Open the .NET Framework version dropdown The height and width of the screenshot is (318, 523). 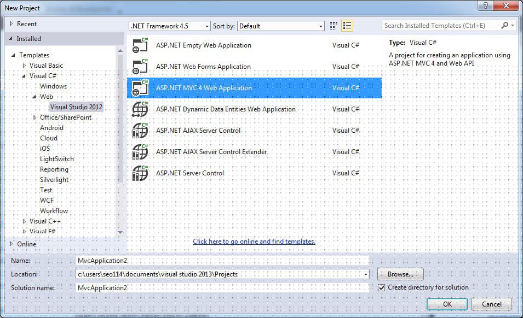pos(170,26)
